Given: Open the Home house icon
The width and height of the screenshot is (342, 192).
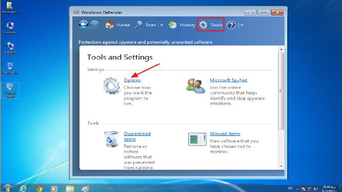Looking at the screenshot, I should click(110, 25).
